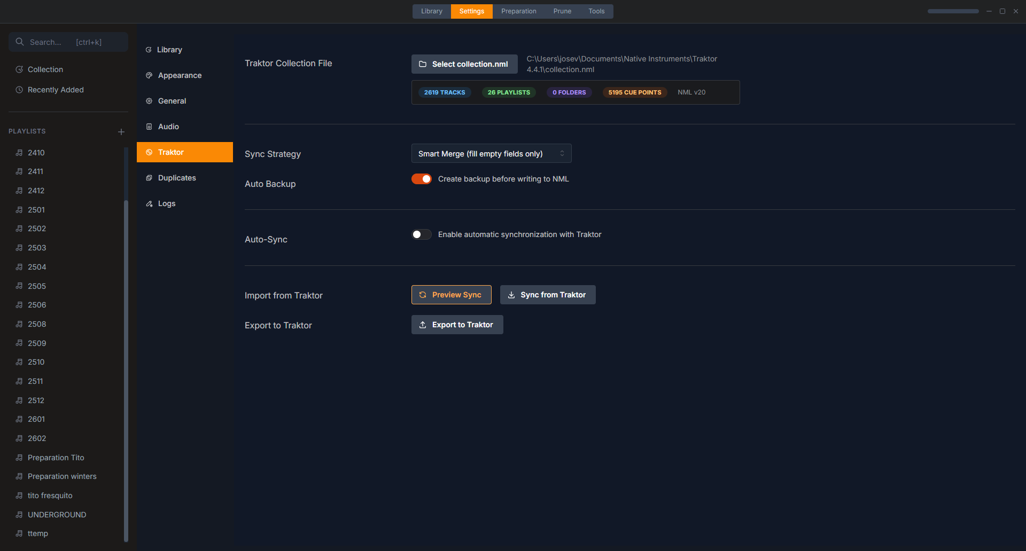Click the plus icon to add a playlist
1026x551 pixels.
(121, 131)
